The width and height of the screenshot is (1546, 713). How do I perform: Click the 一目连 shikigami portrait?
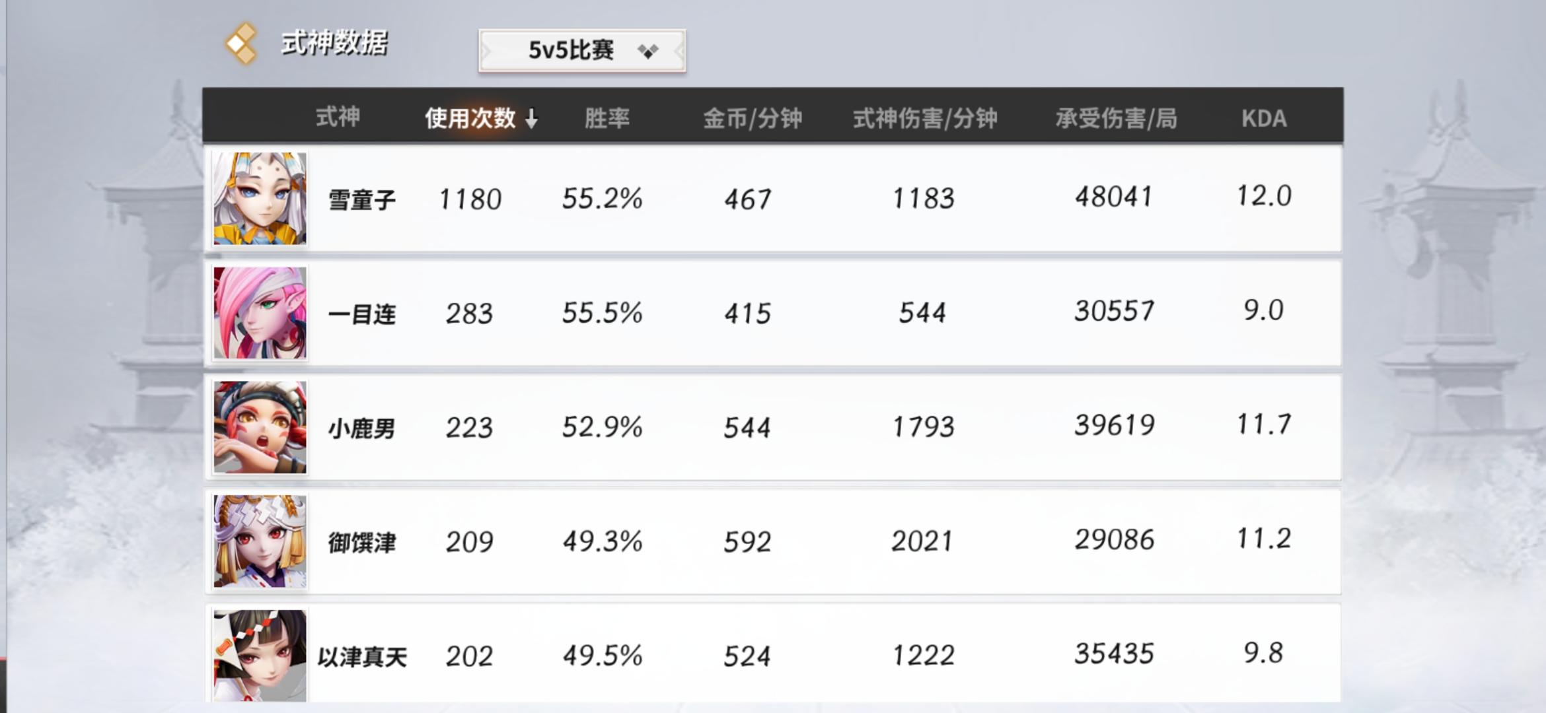coord(260,313)
